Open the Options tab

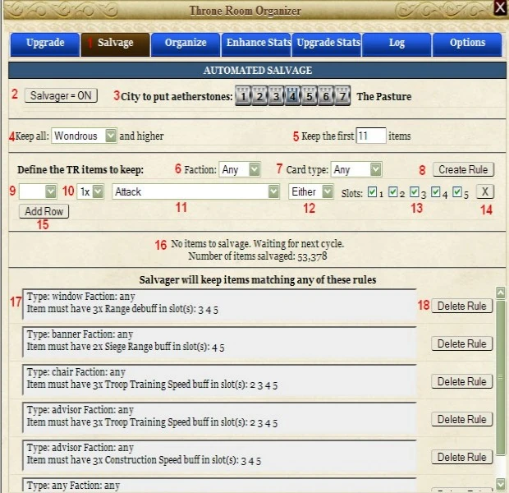(x=467, y=44)
